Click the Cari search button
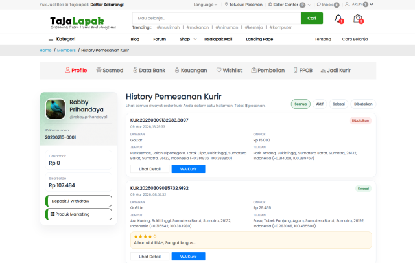Screen dimensions: 415x263 312,18
